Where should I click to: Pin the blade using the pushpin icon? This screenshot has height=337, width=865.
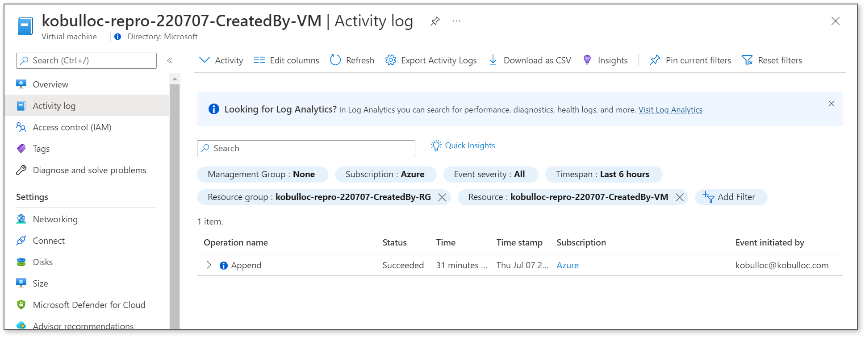[435, 21]
